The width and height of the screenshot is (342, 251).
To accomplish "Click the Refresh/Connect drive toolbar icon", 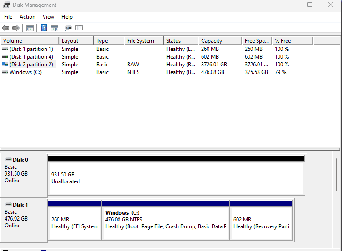I will [x=68, y=28].
